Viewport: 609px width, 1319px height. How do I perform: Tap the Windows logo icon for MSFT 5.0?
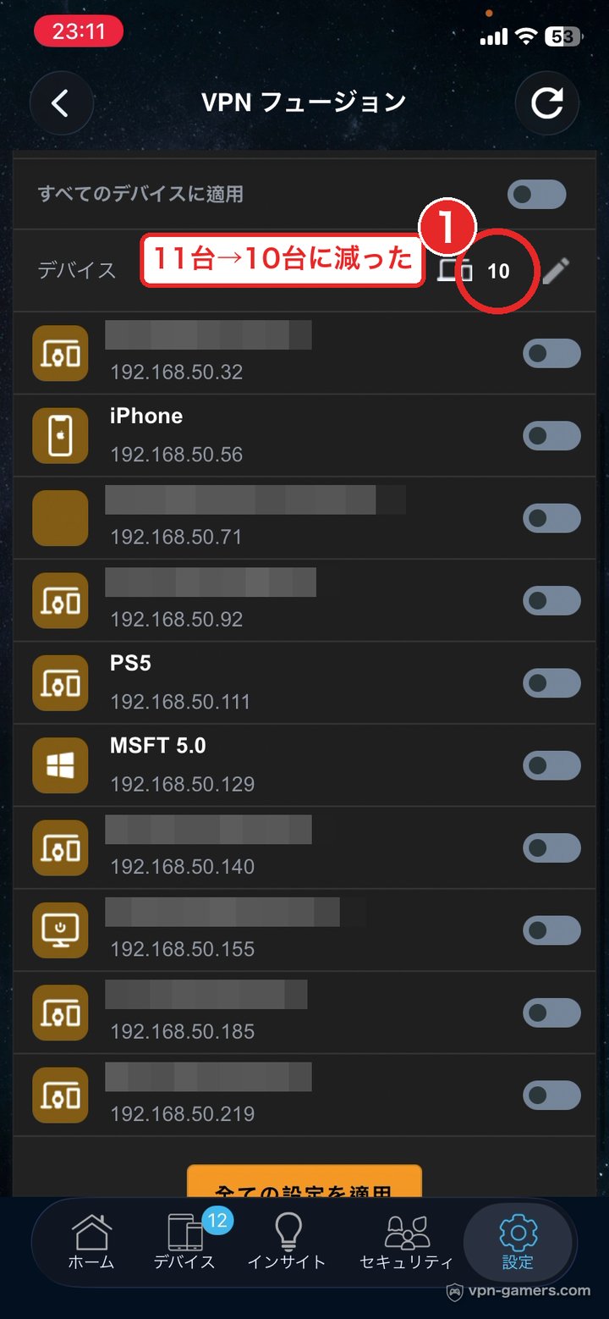60,765
